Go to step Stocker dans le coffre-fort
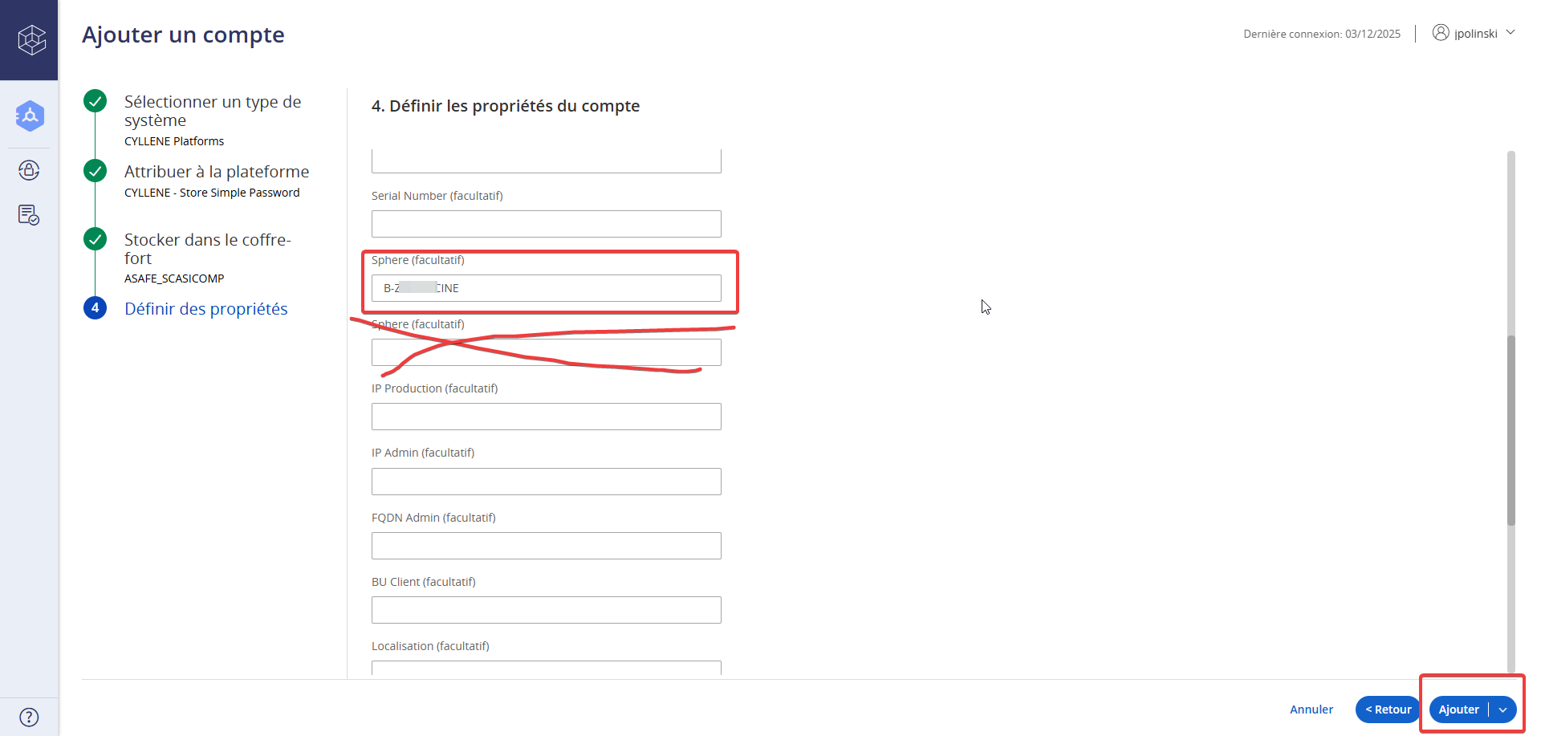 coord(207,249)
